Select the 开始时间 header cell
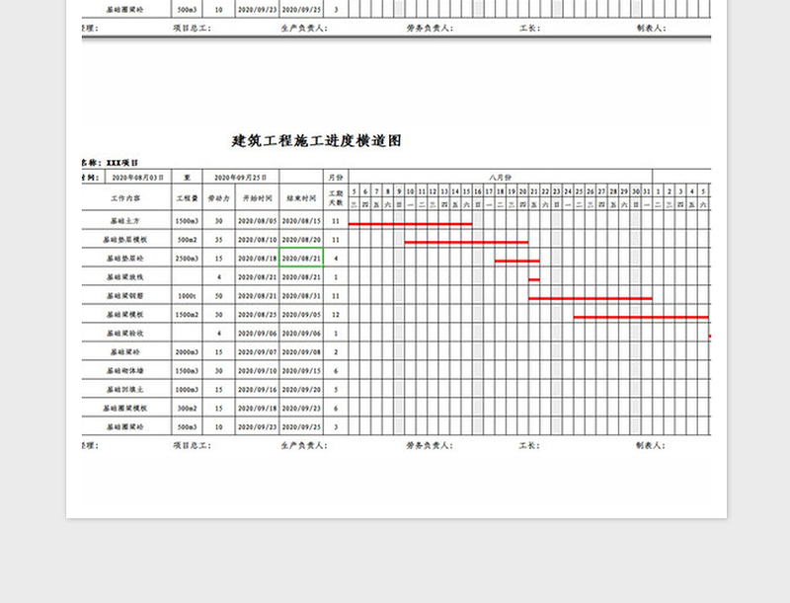This screenshot has height=603, width=790. point(255,197)
